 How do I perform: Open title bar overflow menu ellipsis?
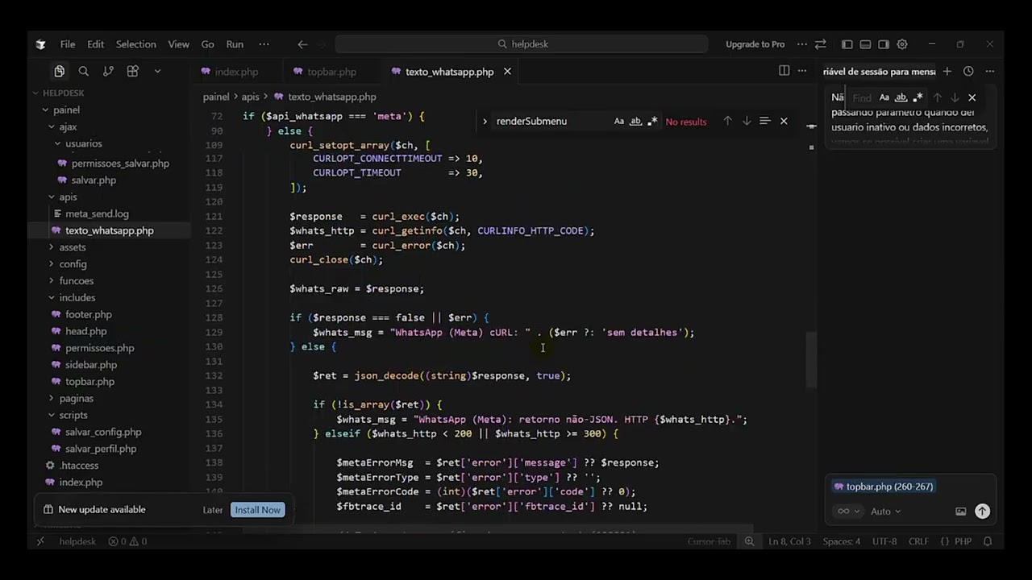coord(264,44)
